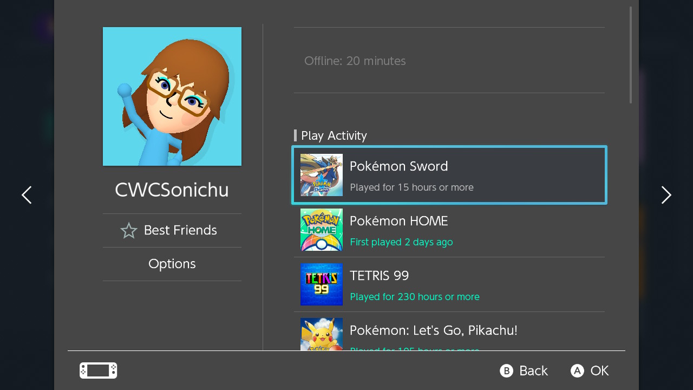Click the CWCSonichu username text

(172, 190)
